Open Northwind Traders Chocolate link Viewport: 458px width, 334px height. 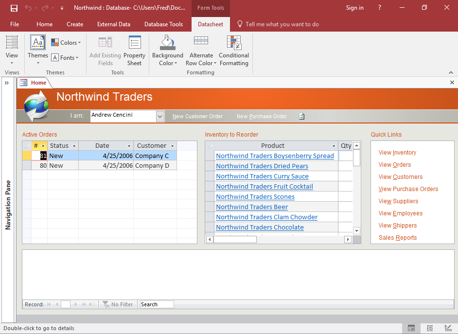[260, 228]
